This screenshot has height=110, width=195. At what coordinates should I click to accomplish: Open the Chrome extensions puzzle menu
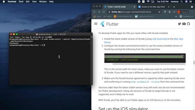pyautogui.click(x=169, y=12)
